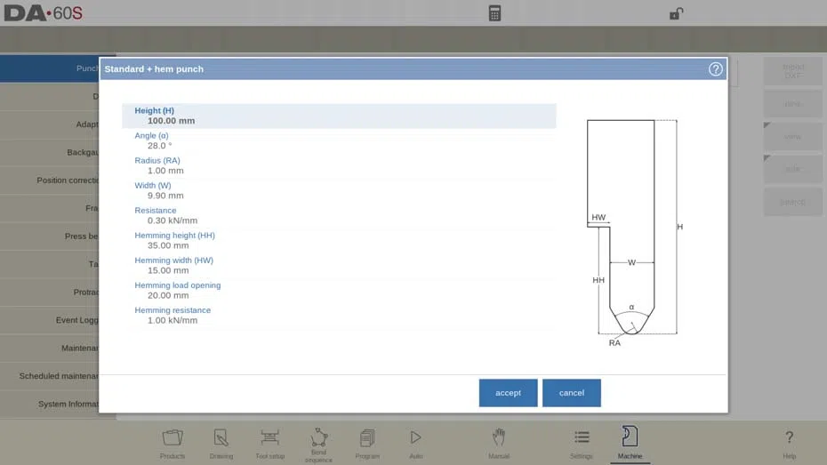
Task: Select the Height (H) field
Action: [x=339, y=116]
